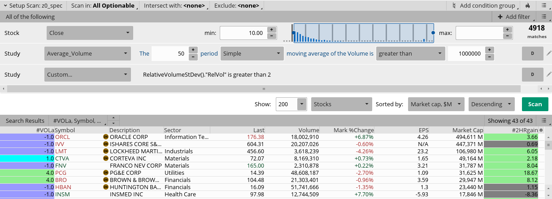Click the min slider handle on price histogram

[x=293, y=33]
